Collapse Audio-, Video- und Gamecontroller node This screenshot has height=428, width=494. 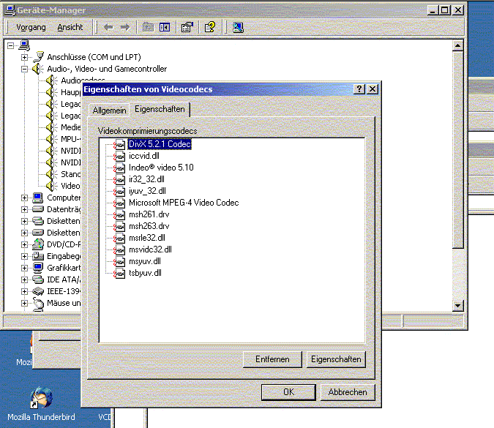click(x=24, y=69)
